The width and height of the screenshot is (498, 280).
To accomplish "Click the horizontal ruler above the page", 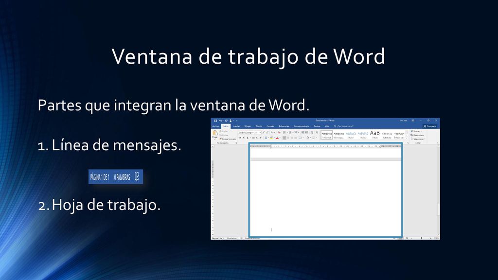I will 325,146.
